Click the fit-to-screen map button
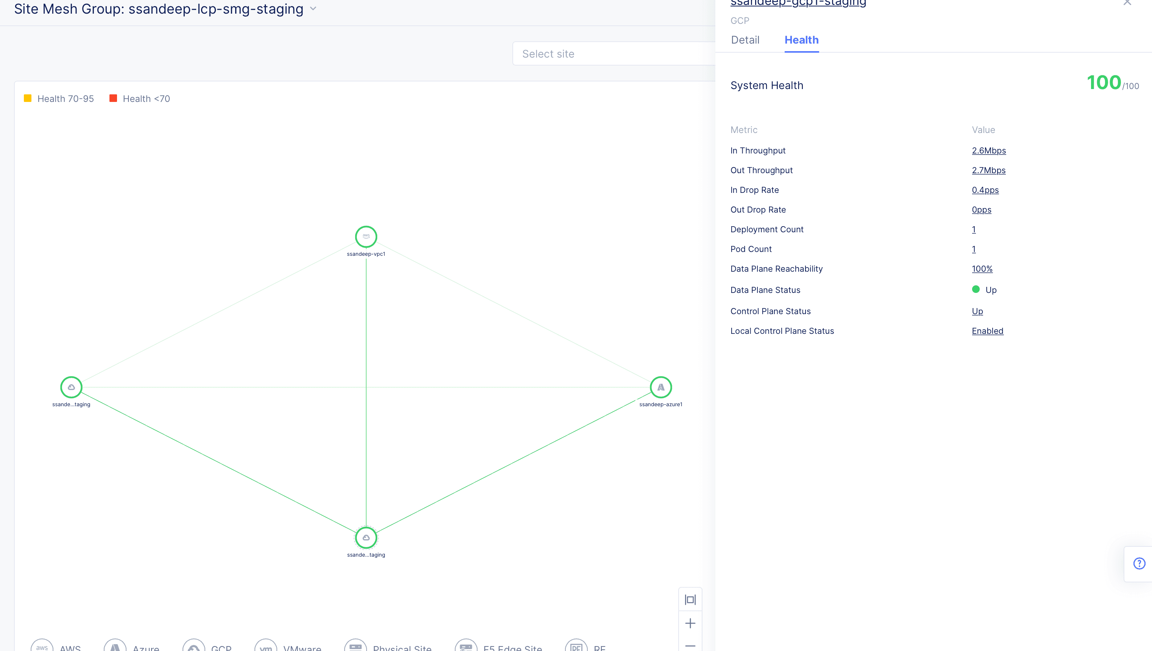The width and height of the screenshot is (1152, 651). pyautogui.click(x=690, y=599)
